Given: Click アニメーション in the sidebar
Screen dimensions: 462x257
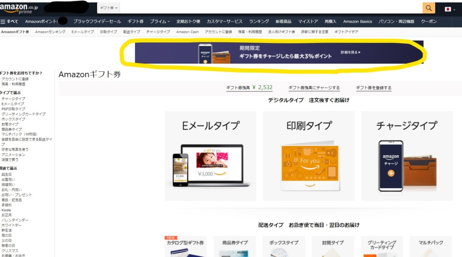Looking at the screenshot, I should coord(13,155).
